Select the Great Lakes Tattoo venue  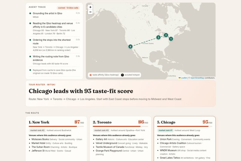tap(170, 158)
